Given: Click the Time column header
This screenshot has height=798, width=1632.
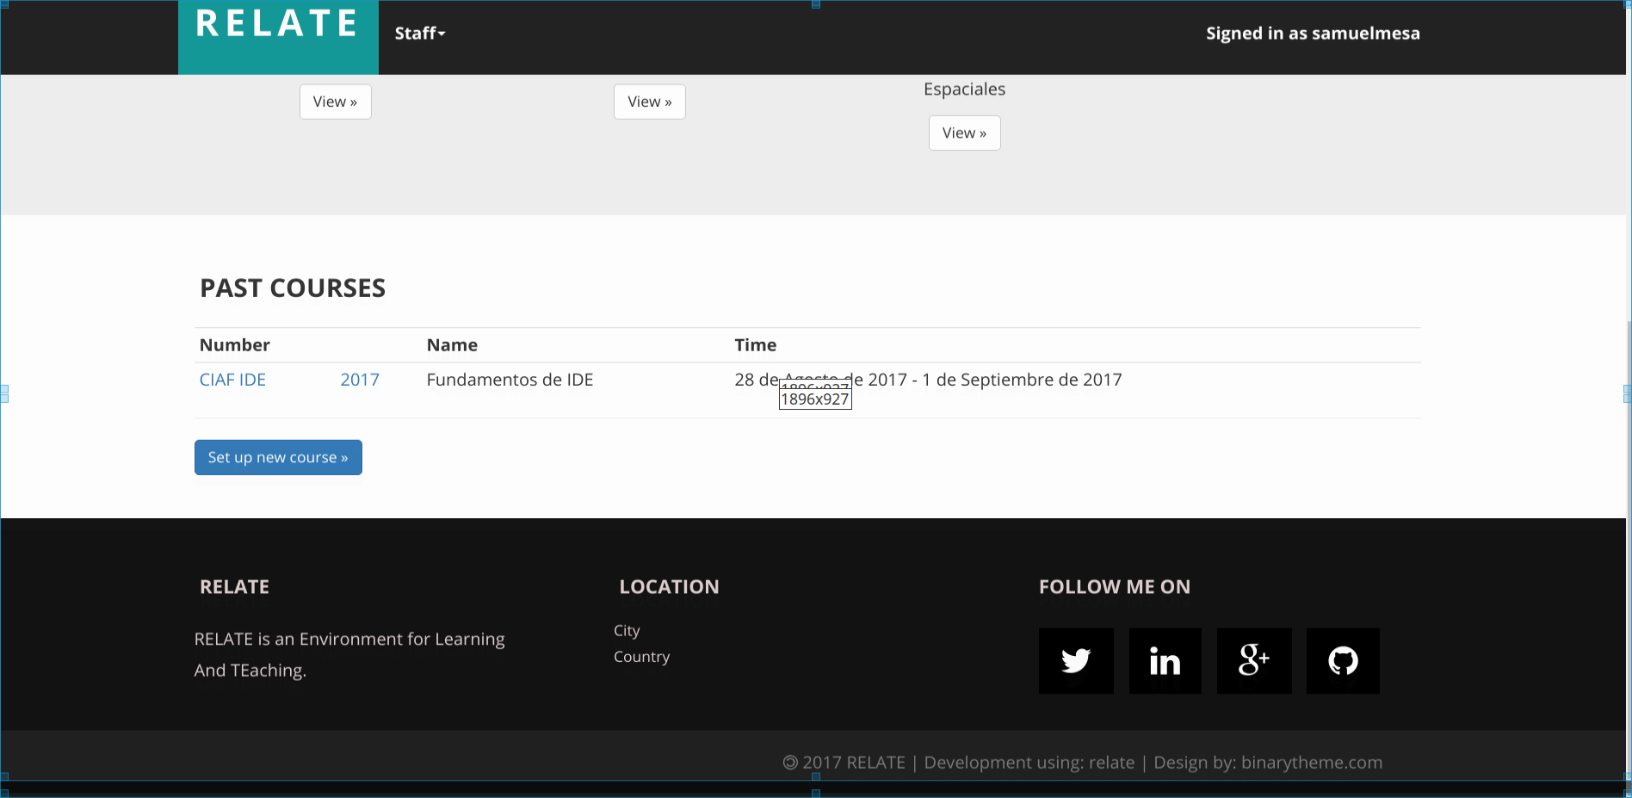Looking at the screenshot, I should (x=756, y=345).
